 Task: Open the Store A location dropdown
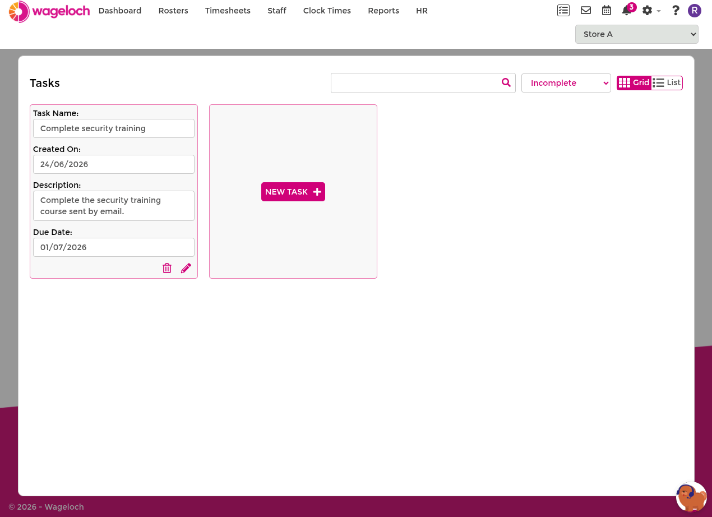(637, 34)
